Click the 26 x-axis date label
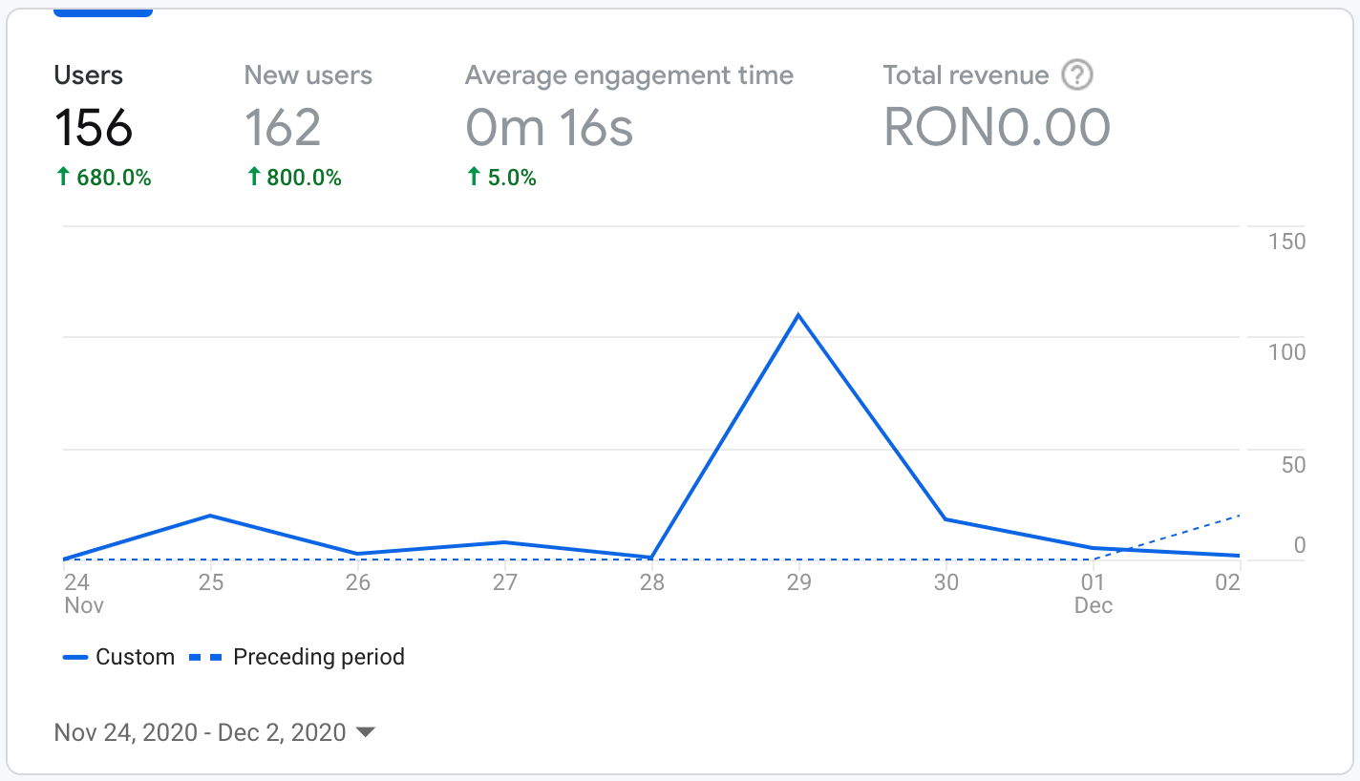 (357, 581)
